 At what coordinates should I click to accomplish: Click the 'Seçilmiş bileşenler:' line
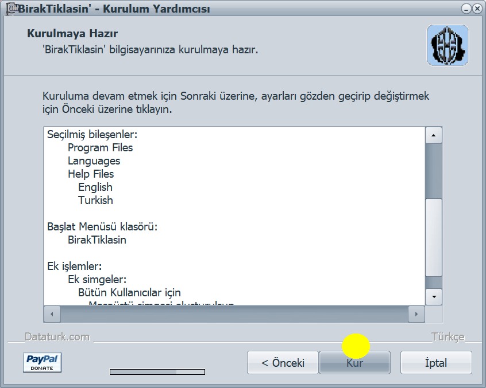(x=92, y=135)
